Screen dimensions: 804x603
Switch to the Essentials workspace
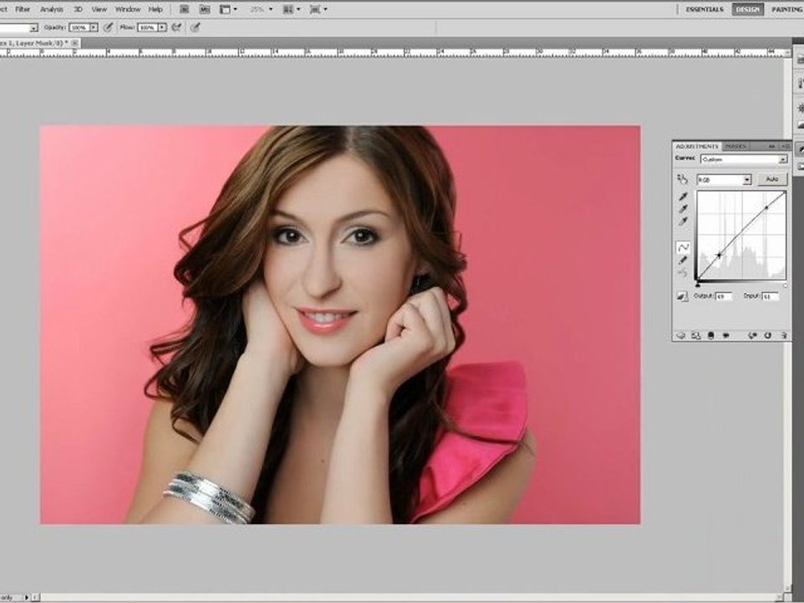(704, 9)
